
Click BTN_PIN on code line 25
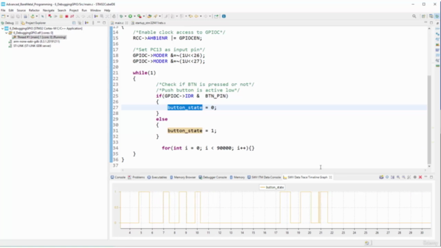216,96
